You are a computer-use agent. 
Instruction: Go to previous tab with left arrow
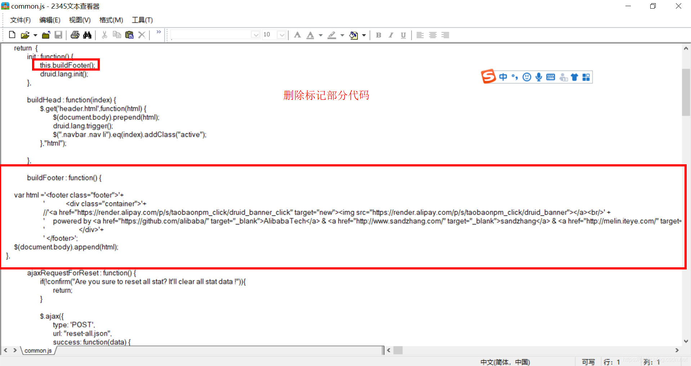coord(5,350)
